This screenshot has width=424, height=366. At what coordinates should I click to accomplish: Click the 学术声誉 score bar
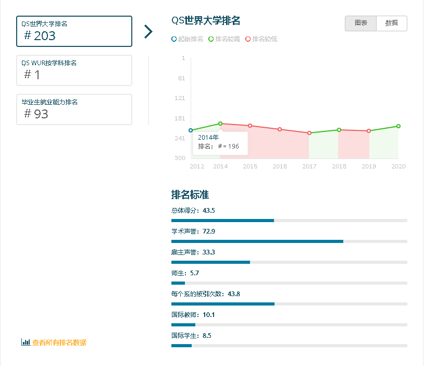pyautogui.click(x=257, y=241)
